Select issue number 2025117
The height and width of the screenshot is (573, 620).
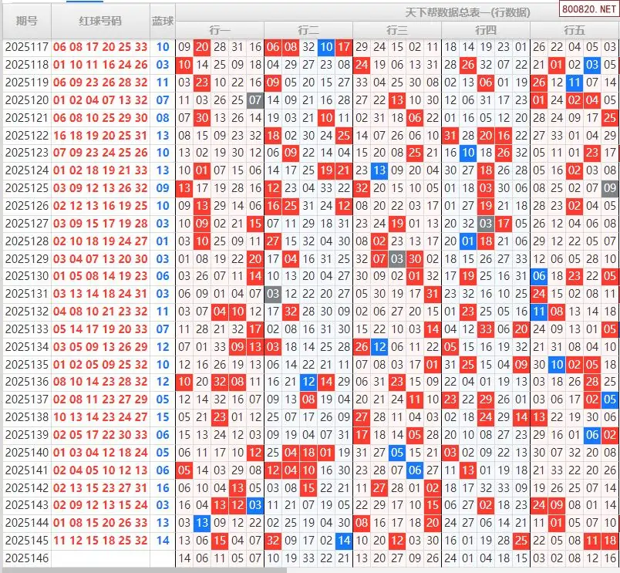point(26,47)
